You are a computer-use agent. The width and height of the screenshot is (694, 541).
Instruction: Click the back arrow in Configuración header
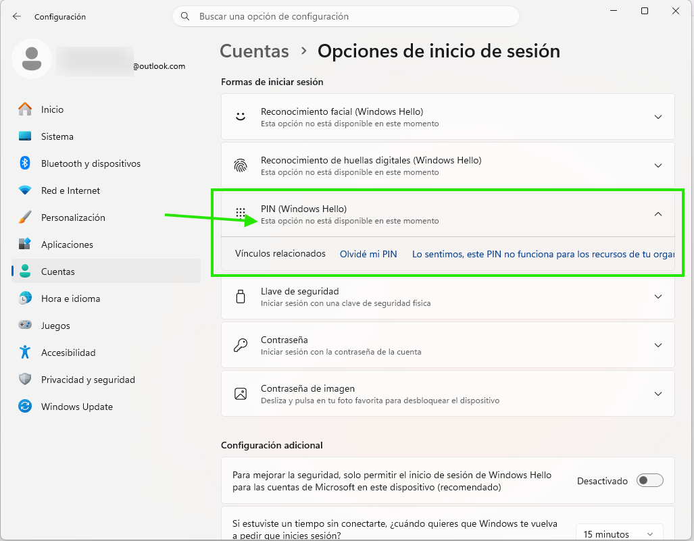pos(17,16)
